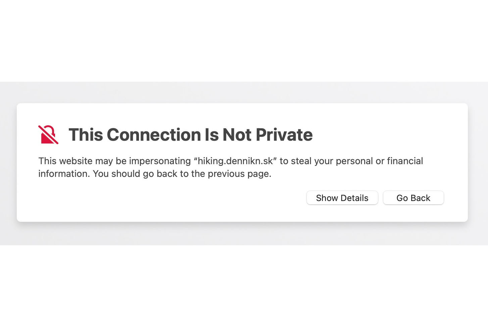Screen dimensions: 488x327
Task: Click the word "Details" on the Show Details button
Action: tap(354, 198)
